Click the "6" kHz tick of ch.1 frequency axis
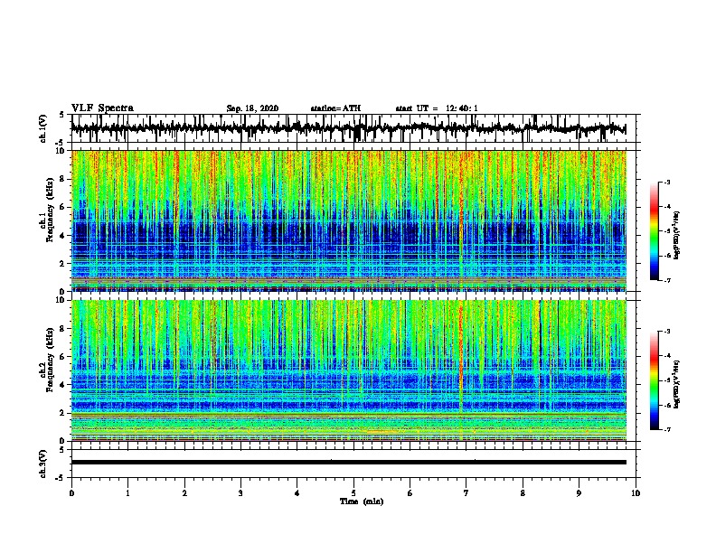Viewport: 716px width, 553px height. pyautogui.click(x=64, y=207)
